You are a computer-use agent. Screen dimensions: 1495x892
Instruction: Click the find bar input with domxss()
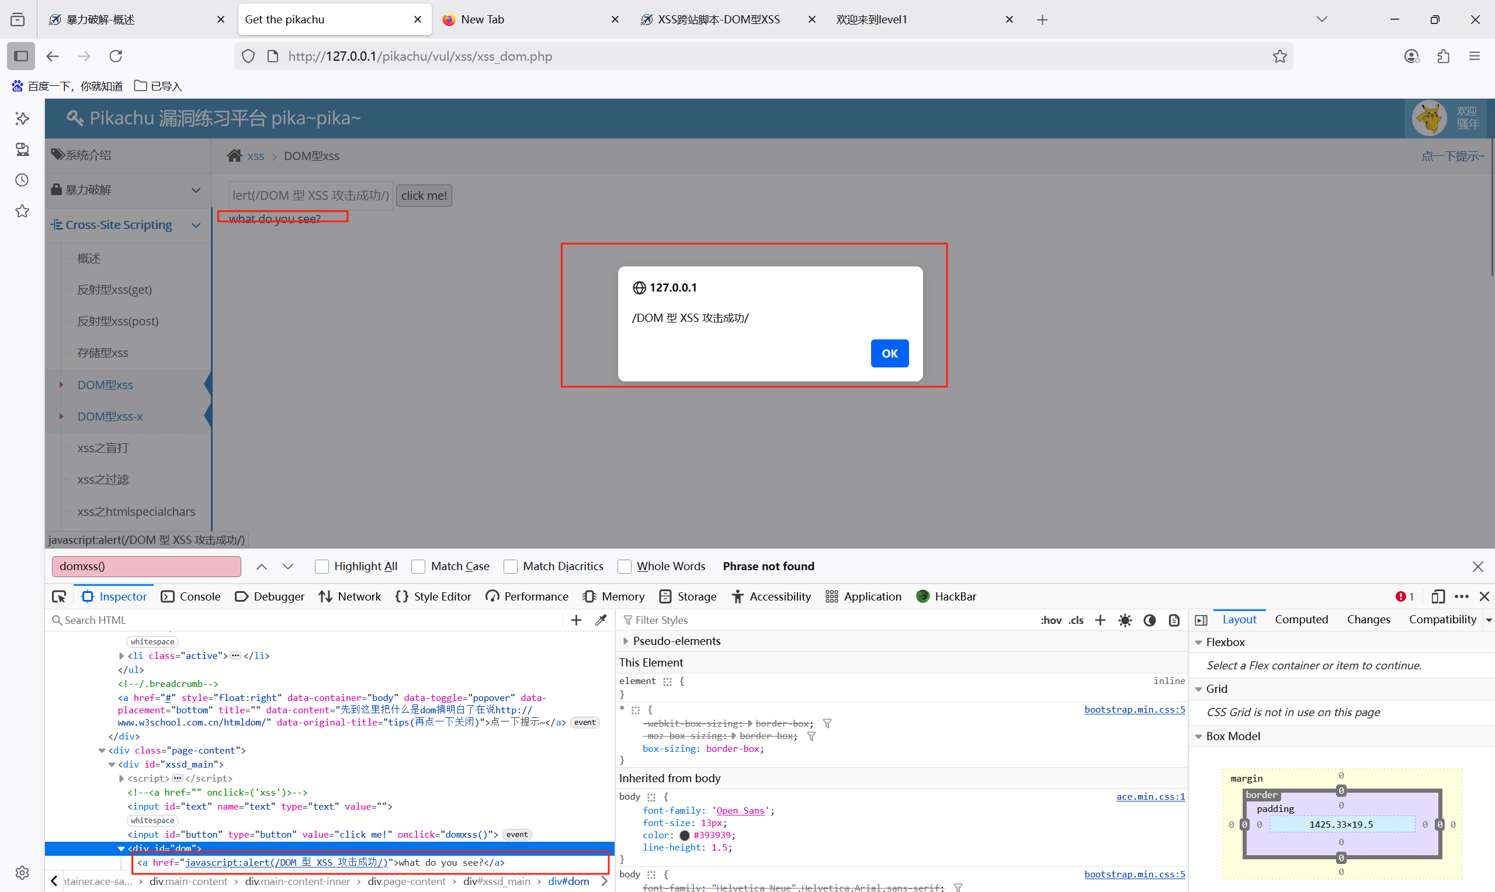(x=146, y=566)
